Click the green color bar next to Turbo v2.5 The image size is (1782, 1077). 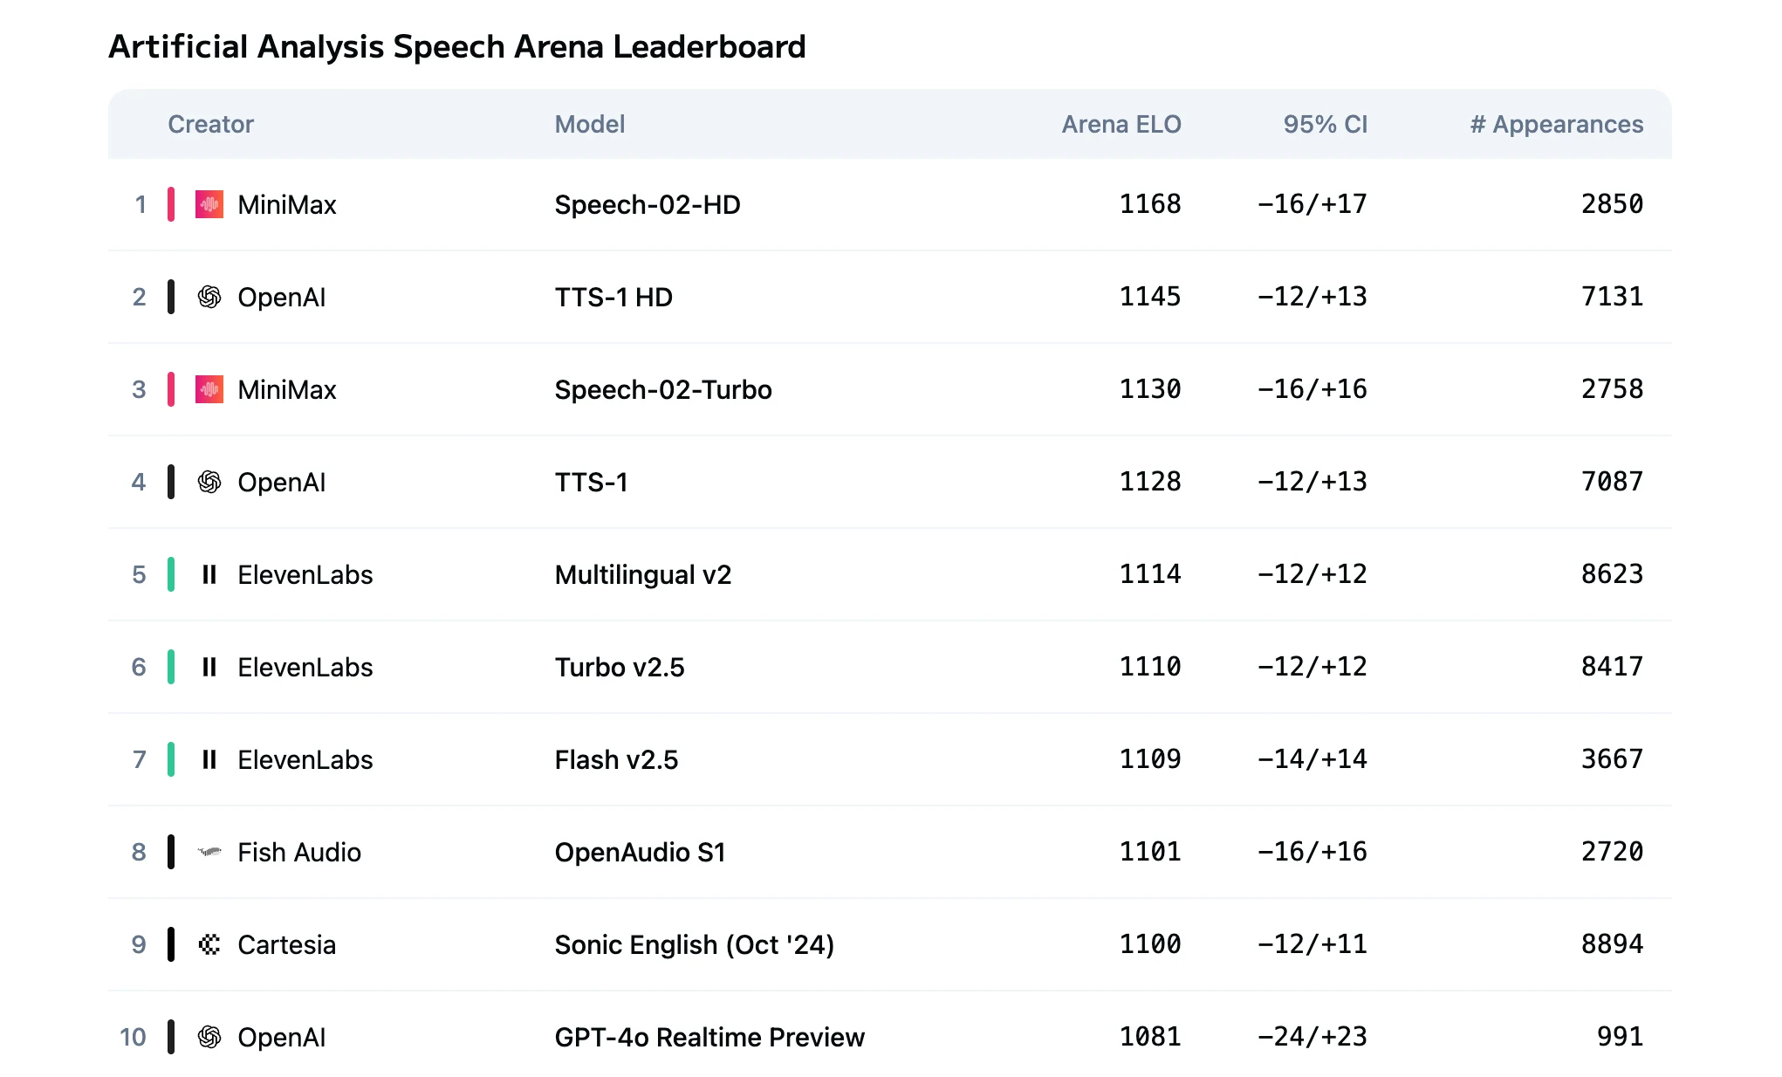pos(171,667)
